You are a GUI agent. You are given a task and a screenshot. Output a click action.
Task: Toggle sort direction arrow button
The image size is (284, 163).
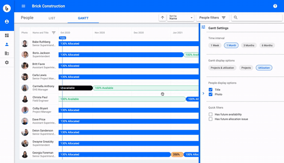point(162,18)
